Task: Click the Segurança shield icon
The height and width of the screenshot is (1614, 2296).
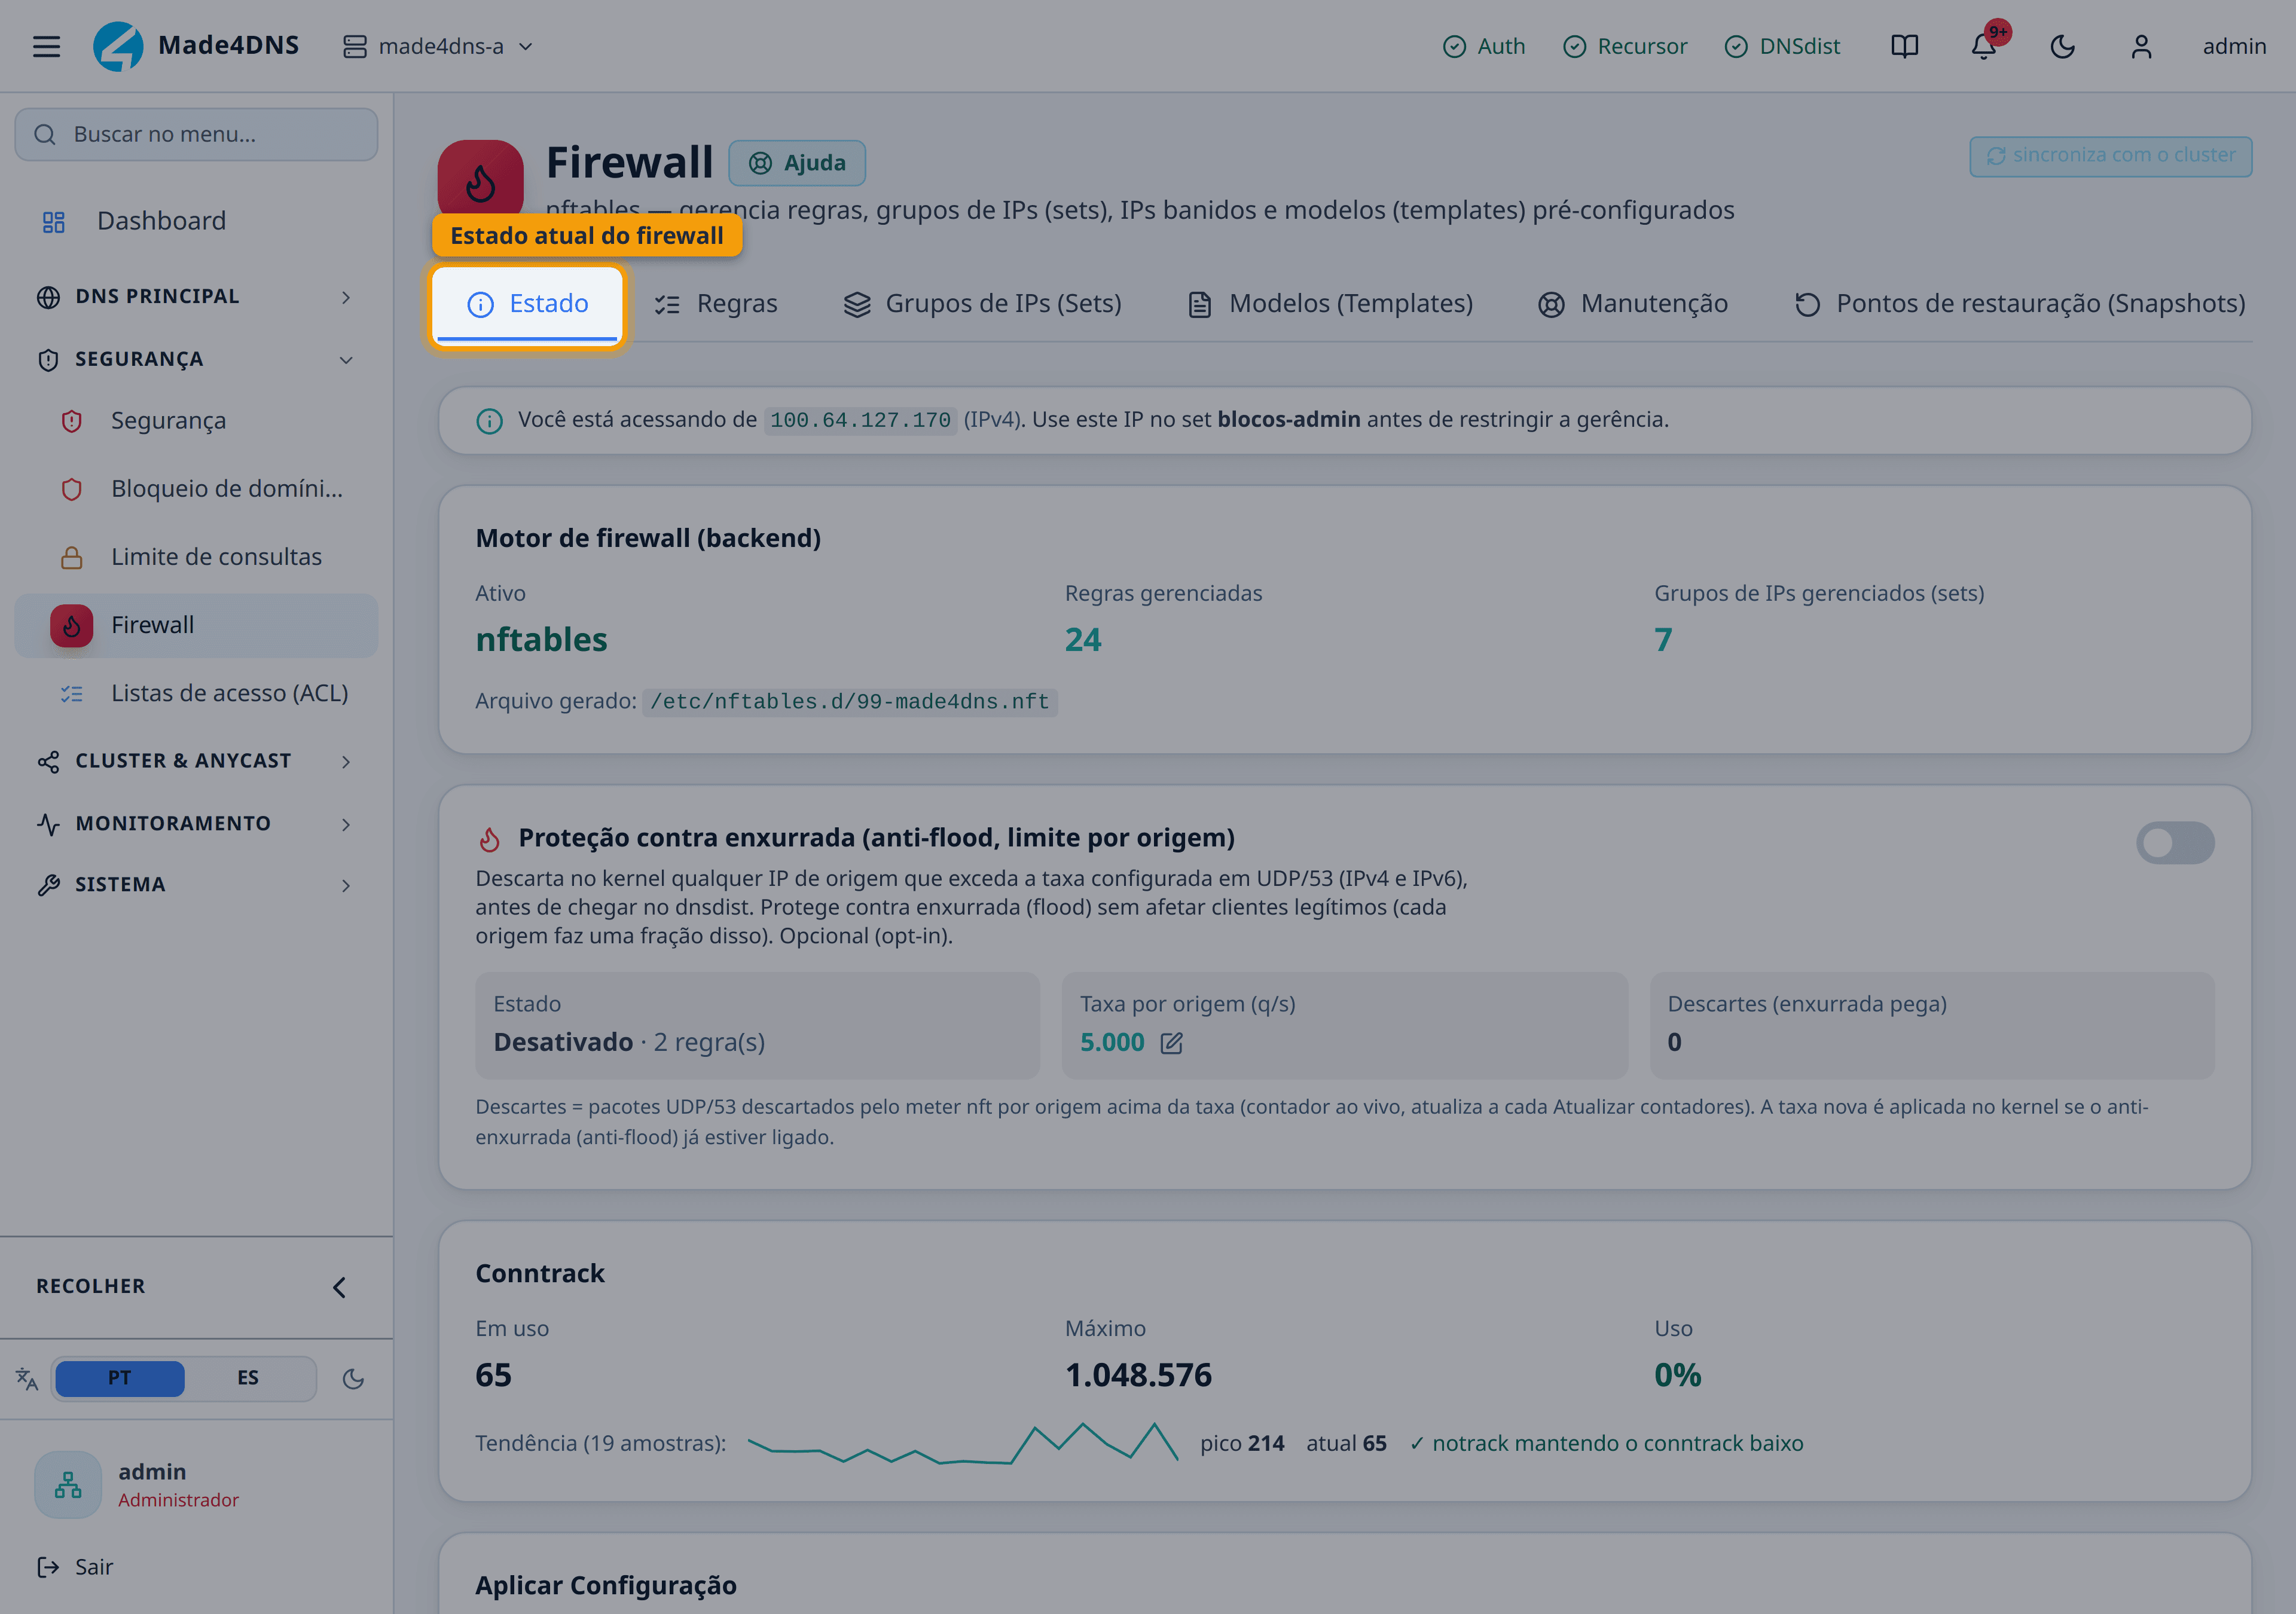Action: pyautogui.click(x=72, y=421)
